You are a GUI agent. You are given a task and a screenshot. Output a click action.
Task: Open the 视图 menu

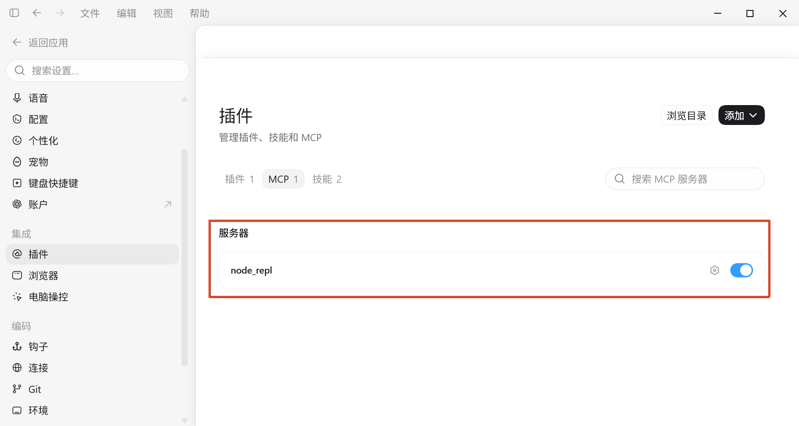click(163, 13)
